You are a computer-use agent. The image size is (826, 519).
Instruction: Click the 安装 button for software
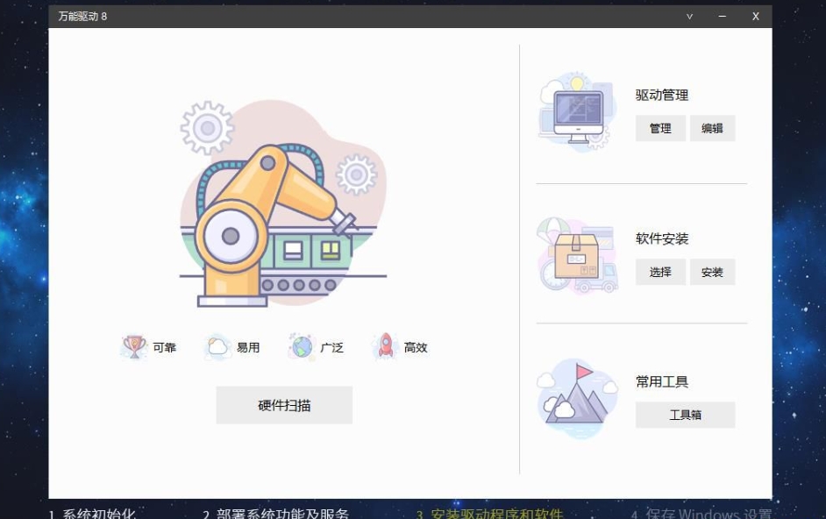[x=712, y=272]
